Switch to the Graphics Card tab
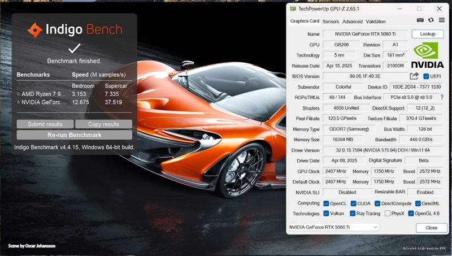The width and height of the screenshot is (452, 256). click(305, 21)
